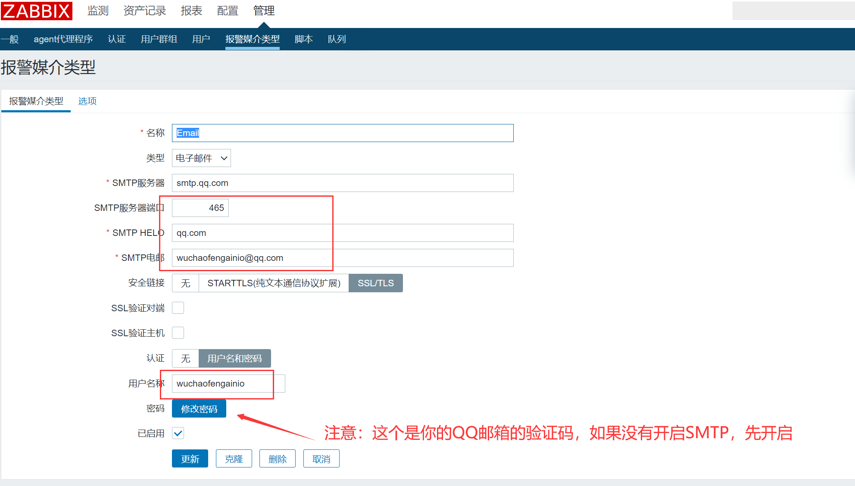Open the 管理 top menu
855x486 pixels.
coord(264,11)
